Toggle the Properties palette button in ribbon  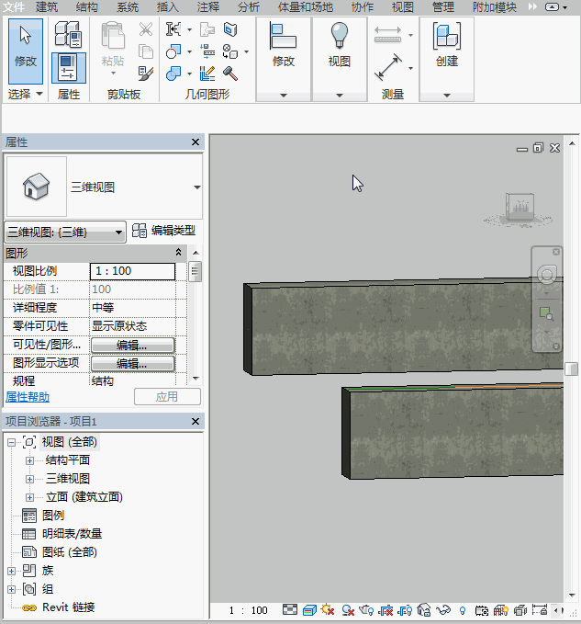tap(68, 67)
